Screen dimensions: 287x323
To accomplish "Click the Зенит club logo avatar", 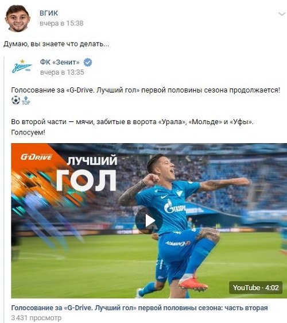I will pos(22,67).
